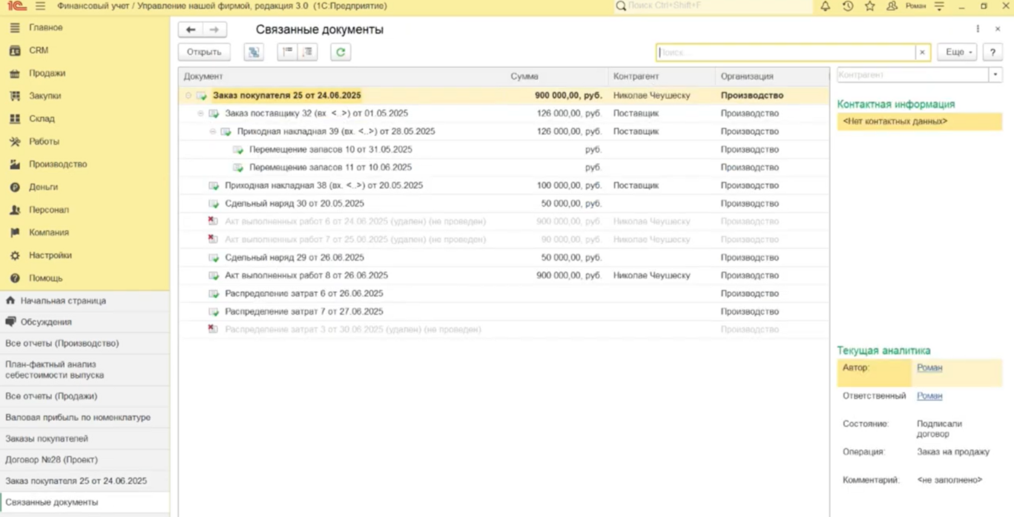Collapse the Заказ покупателя 25 tree node
Screen dimensions: 1014x517
pos(188,96)
